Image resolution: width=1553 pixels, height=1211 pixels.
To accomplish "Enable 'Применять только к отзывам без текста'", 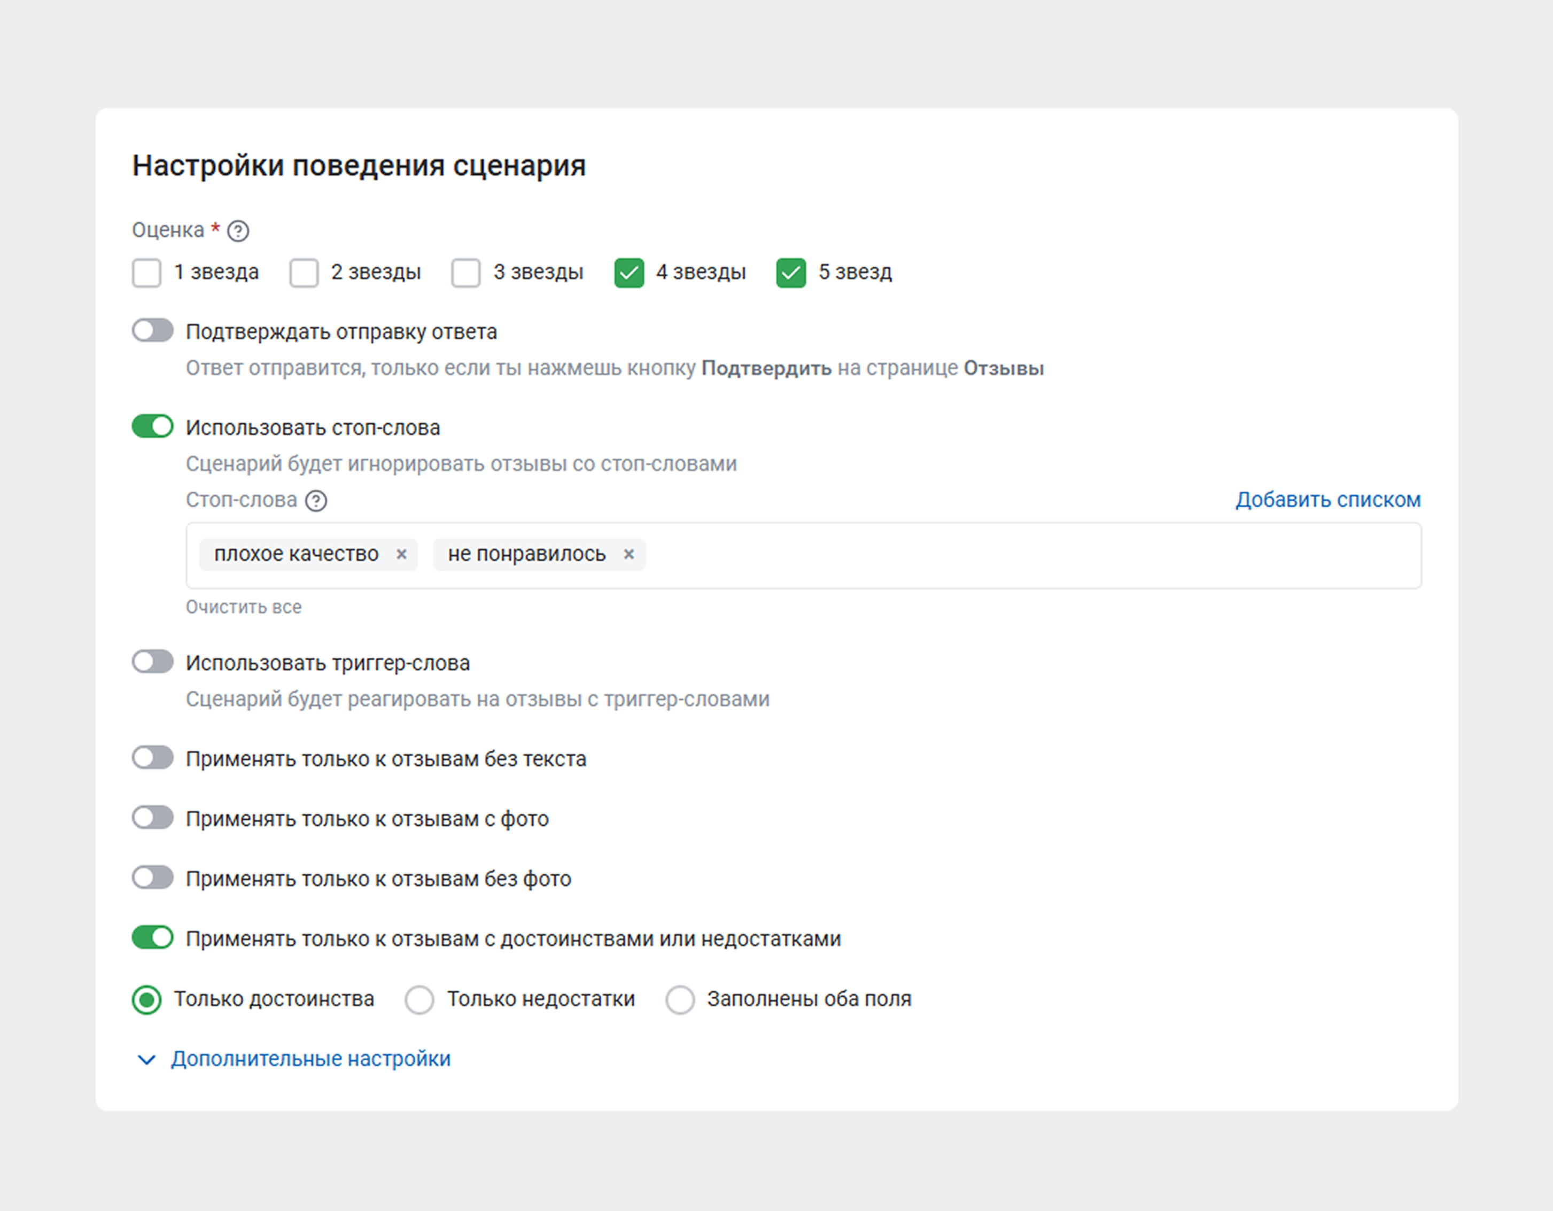I will (153, 757).
